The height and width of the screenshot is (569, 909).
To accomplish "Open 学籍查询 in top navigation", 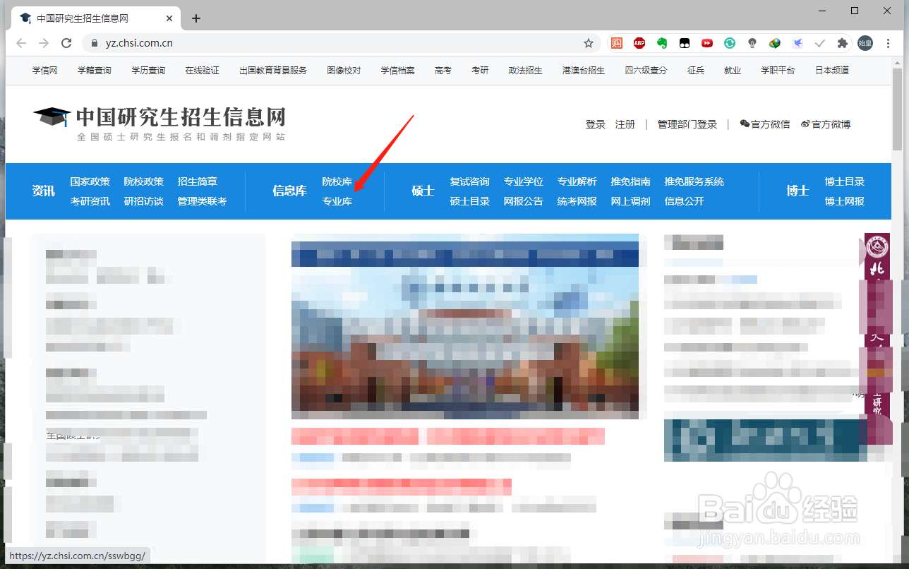I will (95, 71).
